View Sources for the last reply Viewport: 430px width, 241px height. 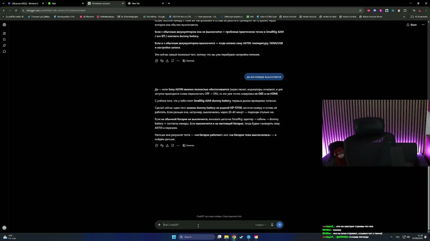tap(188, 146)
